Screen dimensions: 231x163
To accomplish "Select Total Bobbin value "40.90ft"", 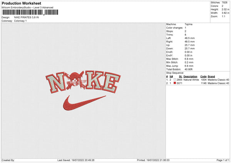I will [x=188, y=69].
